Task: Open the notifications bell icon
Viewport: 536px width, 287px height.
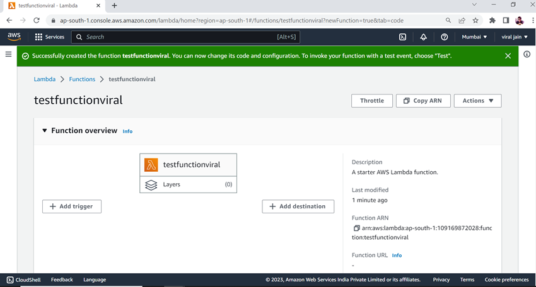Action: [x=423, y=37]
